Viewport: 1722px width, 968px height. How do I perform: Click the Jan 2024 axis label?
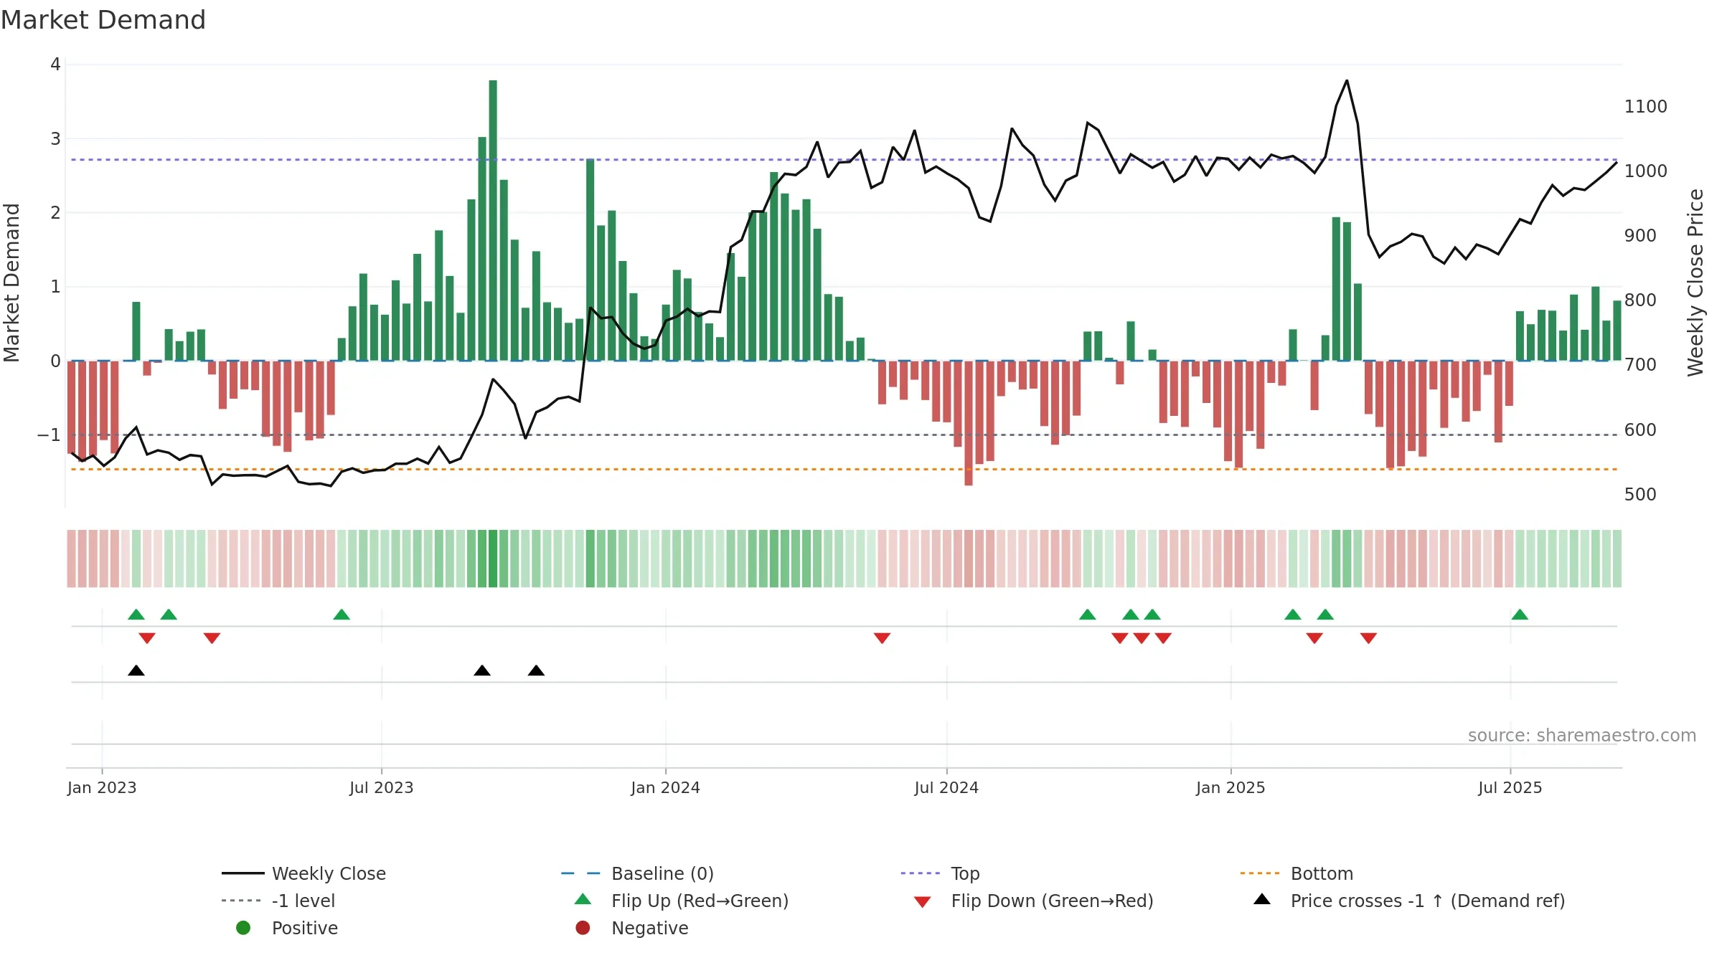click(666, 787)
